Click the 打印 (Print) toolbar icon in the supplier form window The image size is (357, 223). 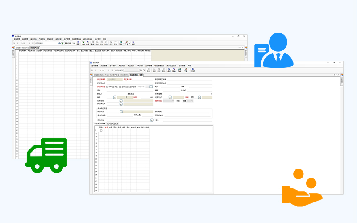coord(179,70)
